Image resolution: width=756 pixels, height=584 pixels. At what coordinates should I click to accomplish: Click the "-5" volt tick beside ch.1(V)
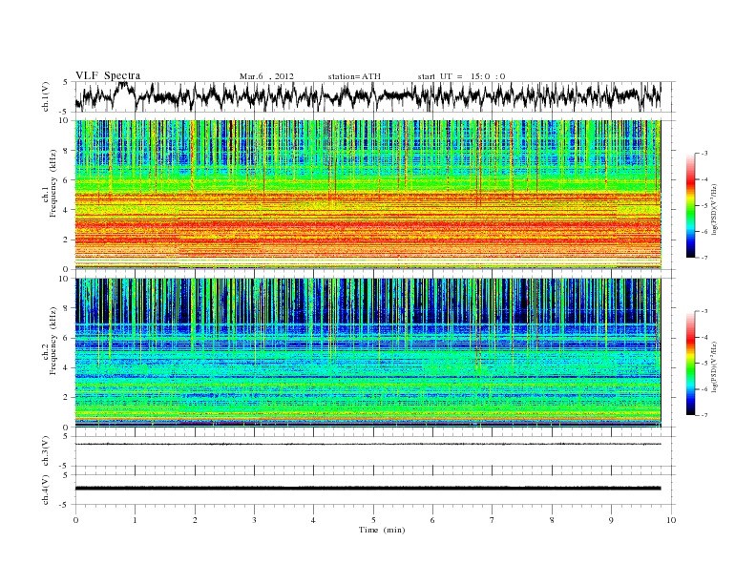[x=64, y=113]
